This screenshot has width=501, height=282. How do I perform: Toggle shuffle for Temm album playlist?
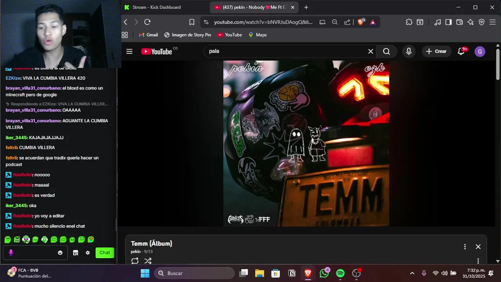148,260
